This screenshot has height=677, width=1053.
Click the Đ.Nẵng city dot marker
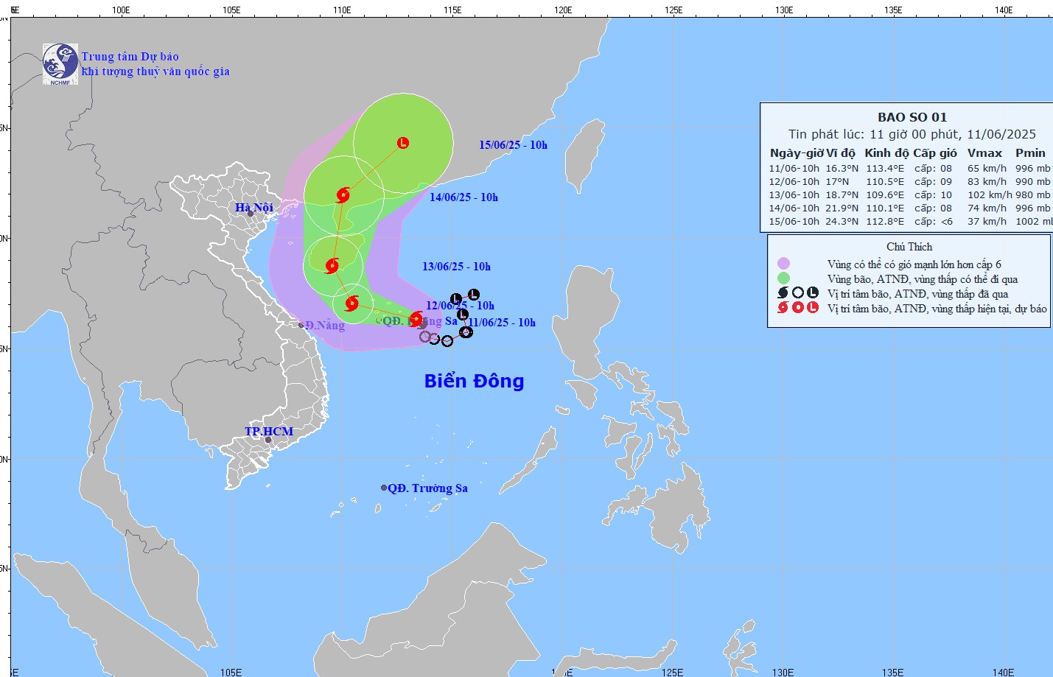click(x=301, y=325)
